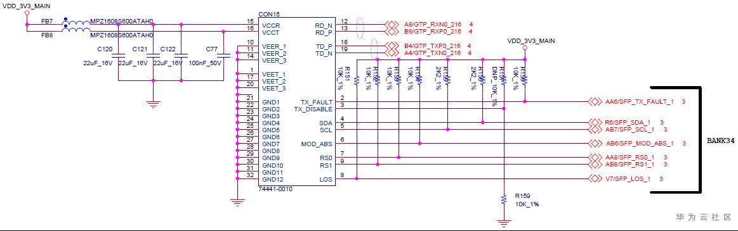This screenshot has width=738, height=231.
Task: Click the FB7 designator text
Action: 46,22
